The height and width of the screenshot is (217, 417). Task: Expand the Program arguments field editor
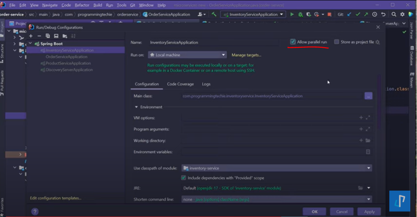[368, 129]
